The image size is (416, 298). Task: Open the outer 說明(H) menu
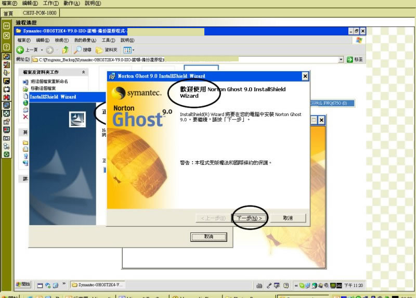[x=93, y=3]
